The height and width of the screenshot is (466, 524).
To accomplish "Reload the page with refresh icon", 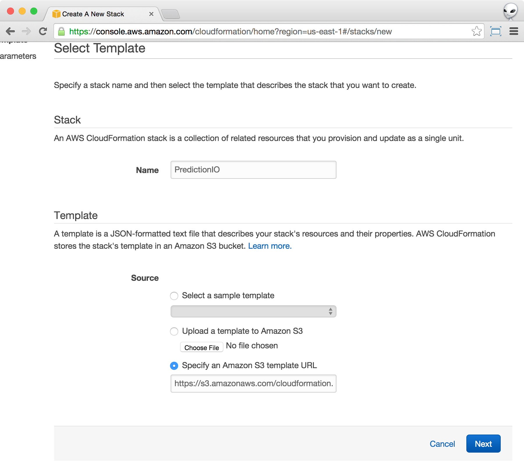I will click(43, 31).
